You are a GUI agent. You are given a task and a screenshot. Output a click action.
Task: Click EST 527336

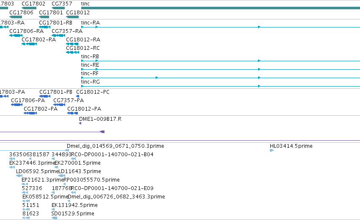pos(32,189)
